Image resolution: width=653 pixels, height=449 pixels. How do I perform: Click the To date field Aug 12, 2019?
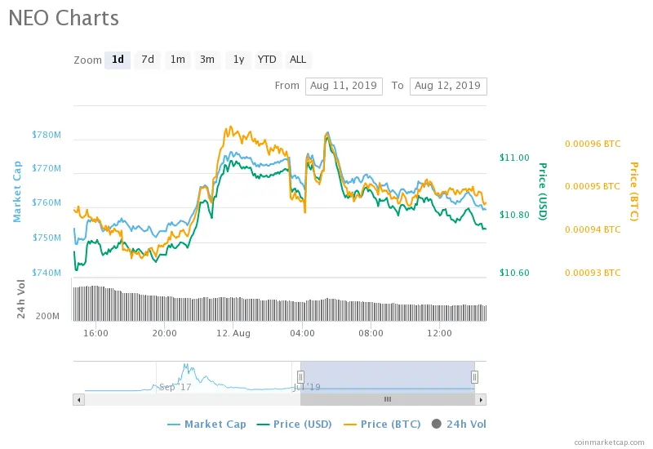tap(448, 87)
